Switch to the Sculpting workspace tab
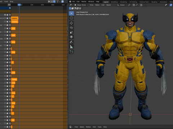This screenshot has height=129, width=173. click(x=123, y=2)
